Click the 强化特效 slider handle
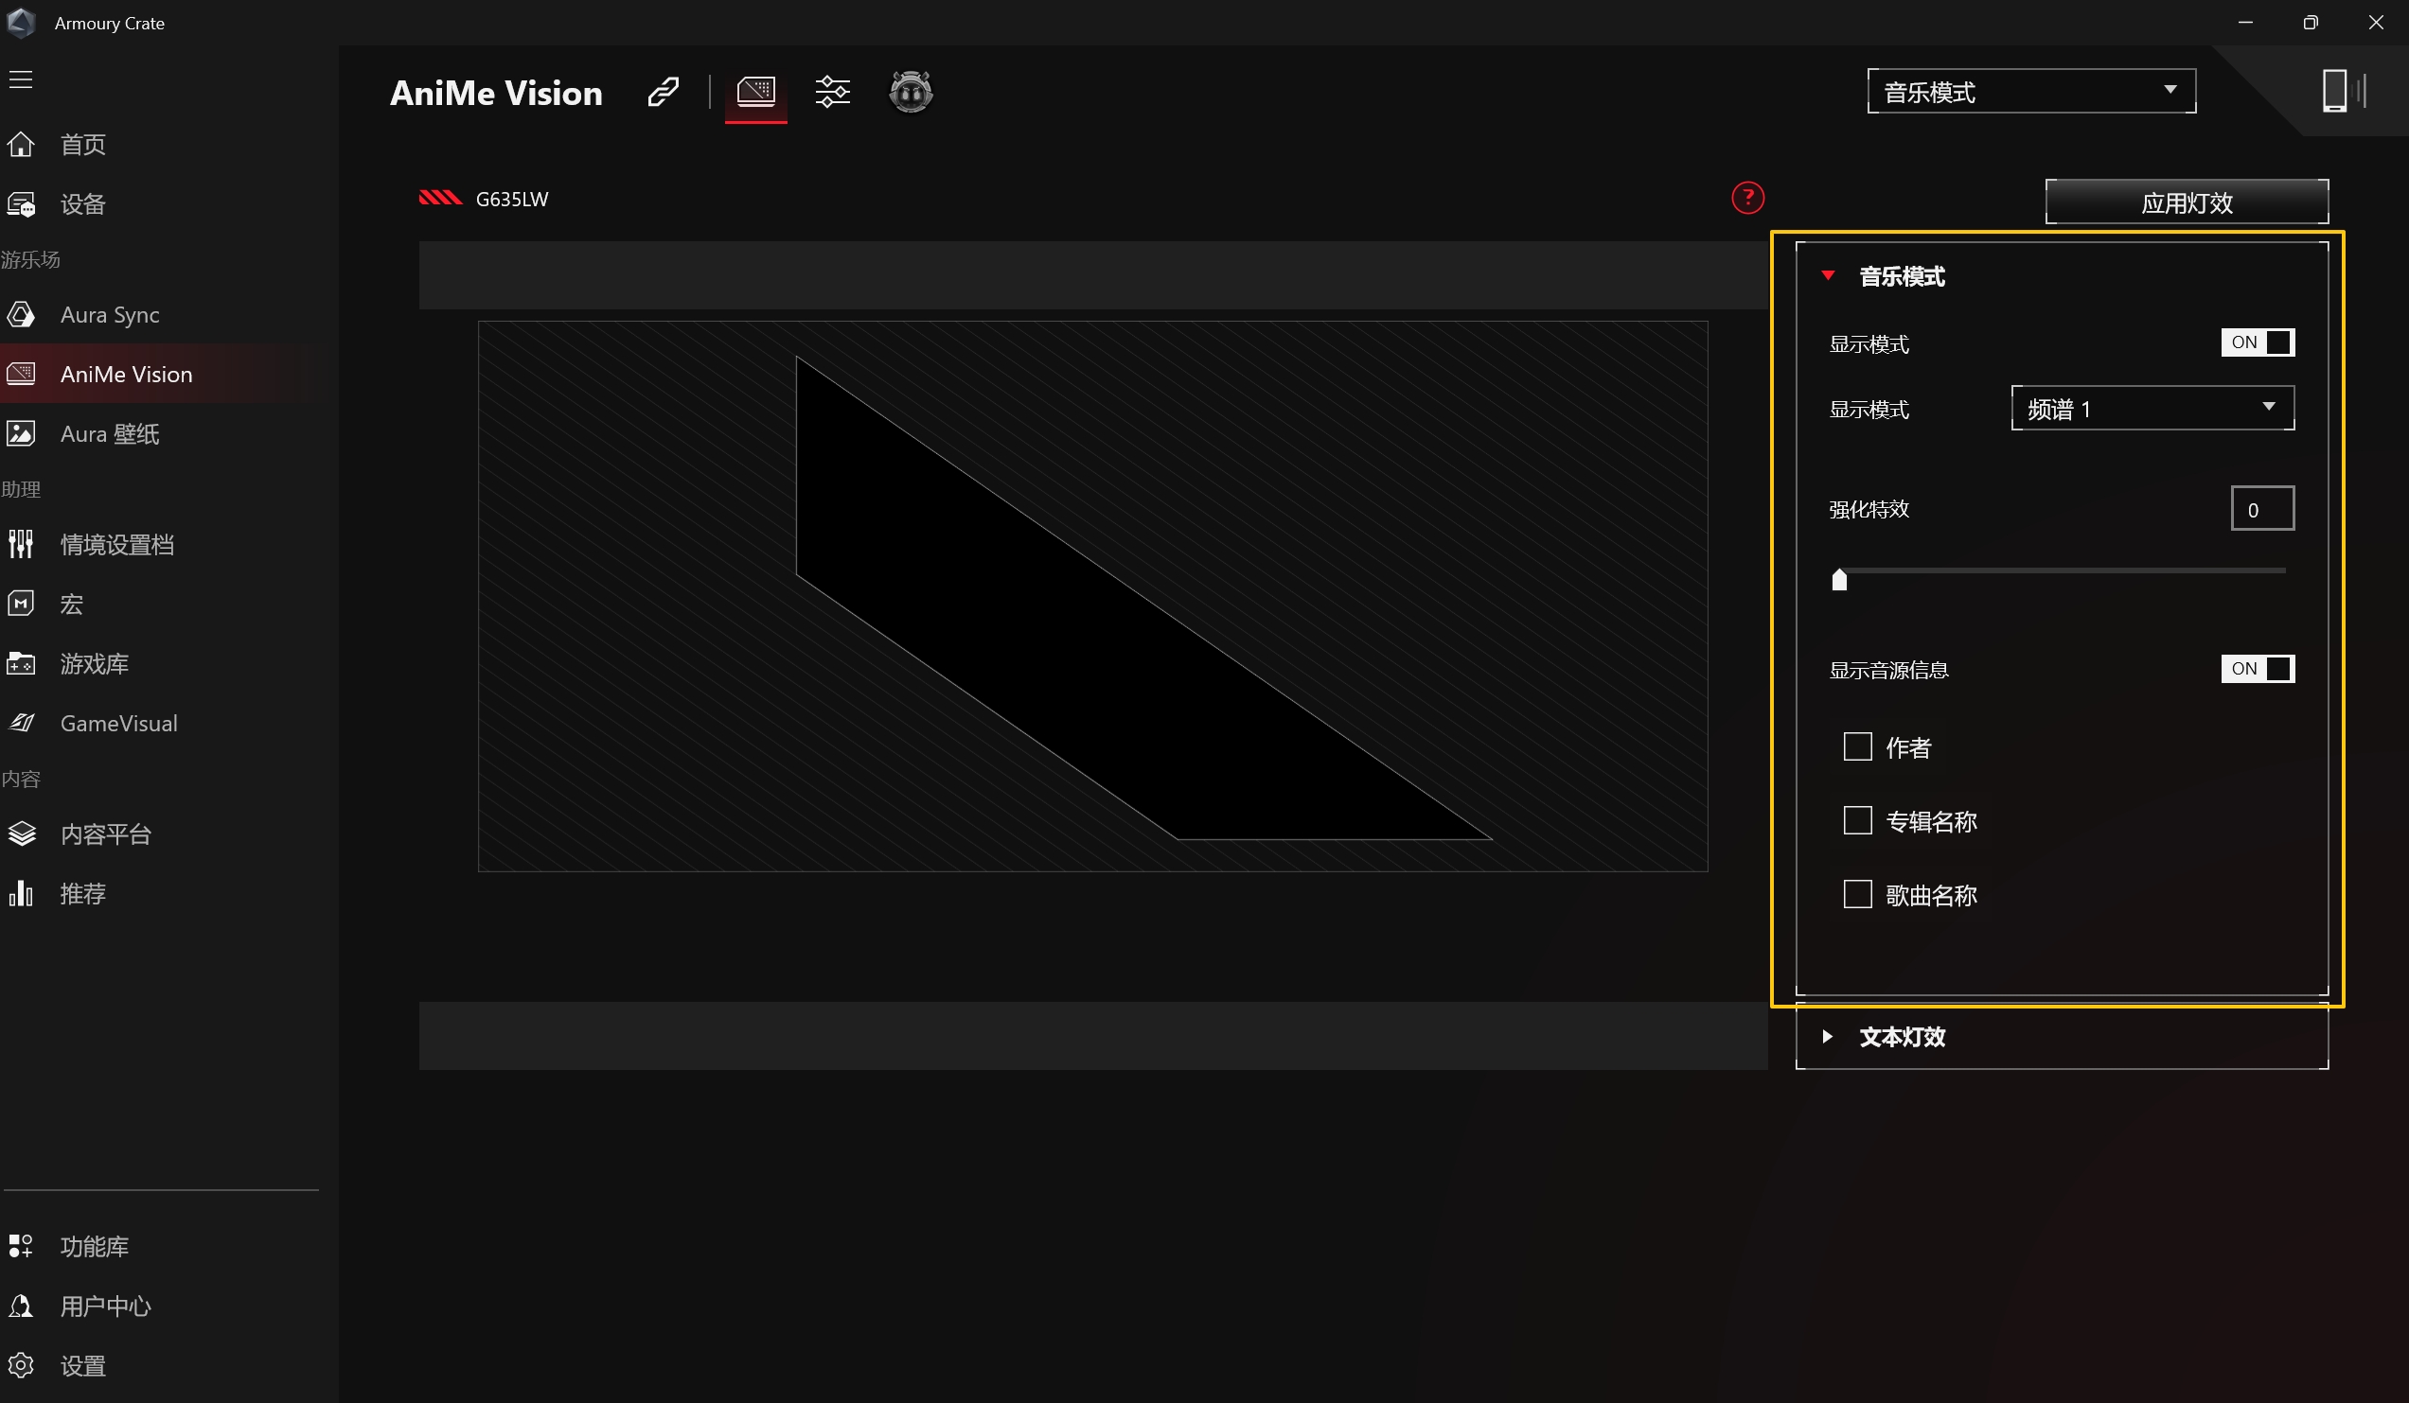Image resolution: width=2409 pixels, height=1403 pixels. coord(1838,579)
